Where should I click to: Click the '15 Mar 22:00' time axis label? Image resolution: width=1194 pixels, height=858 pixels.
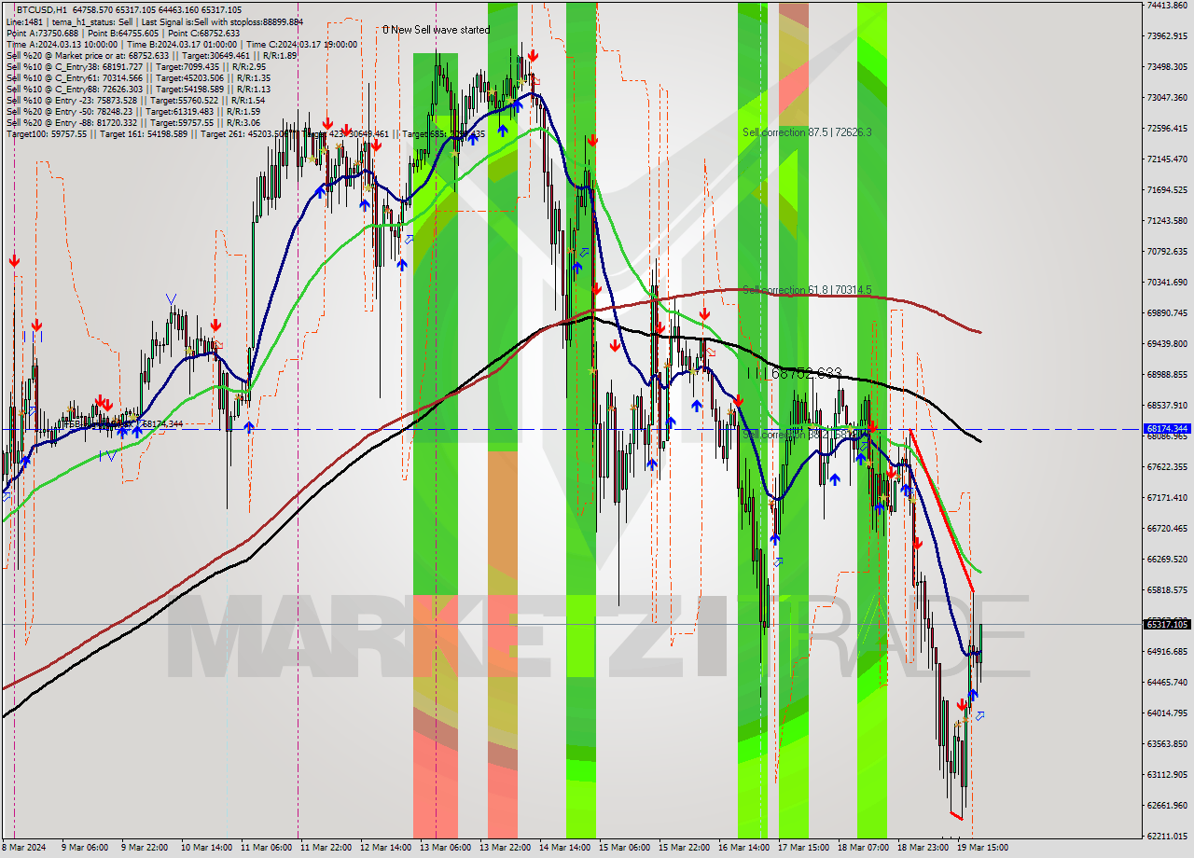pos(684,848)
